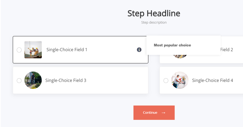Click the round saw worker photo in Field 4
This screenshot has width=243, height=127.
pos(180,80)
